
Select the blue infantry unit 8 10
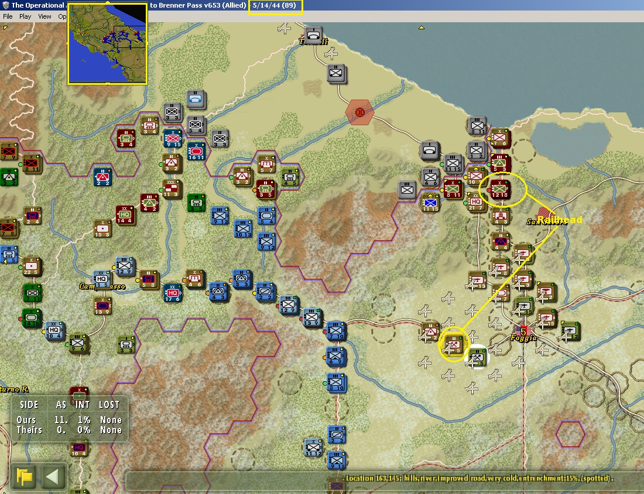(336, 383)
